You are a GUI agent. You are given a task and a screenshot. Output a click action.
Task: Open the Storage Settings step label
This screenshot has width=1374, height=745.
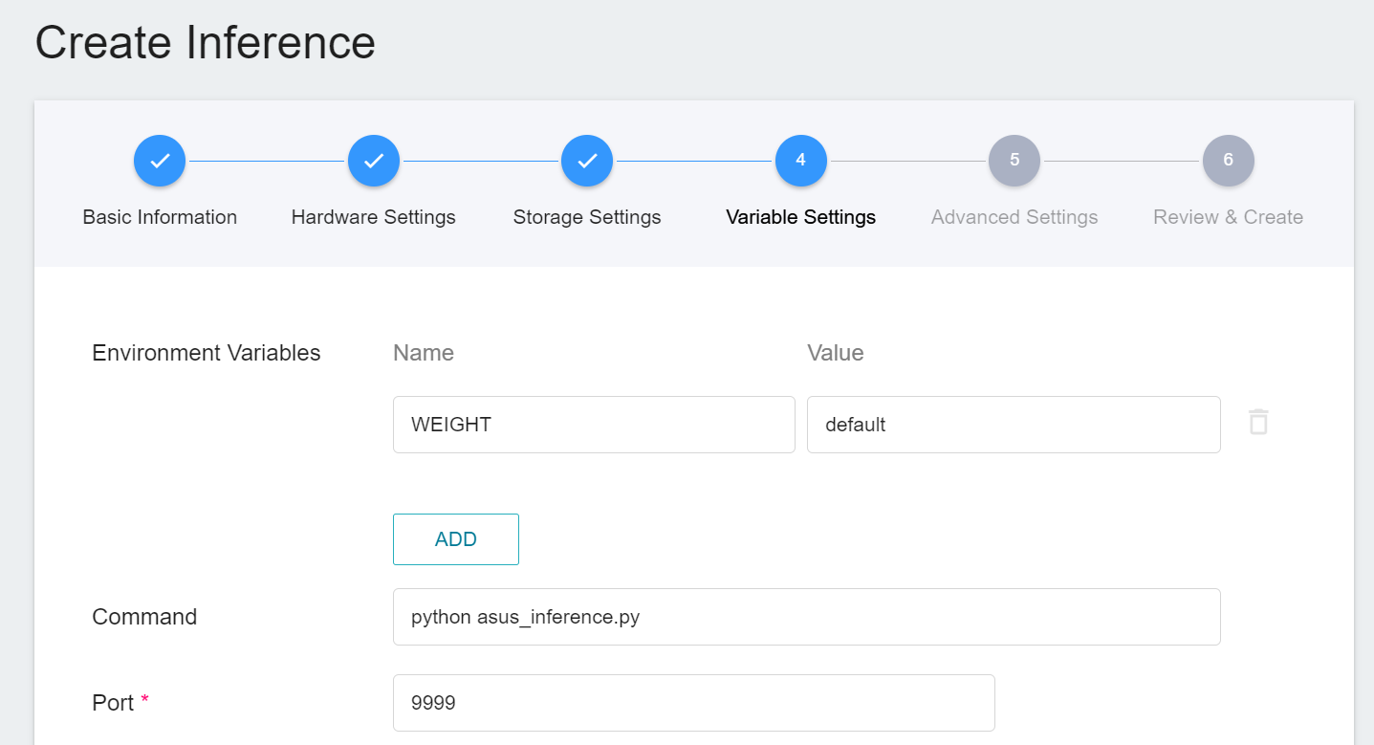587,217
